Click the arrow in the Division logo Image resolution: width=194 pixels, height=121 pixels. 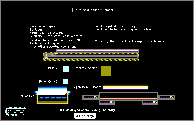[x=23, y=115]
